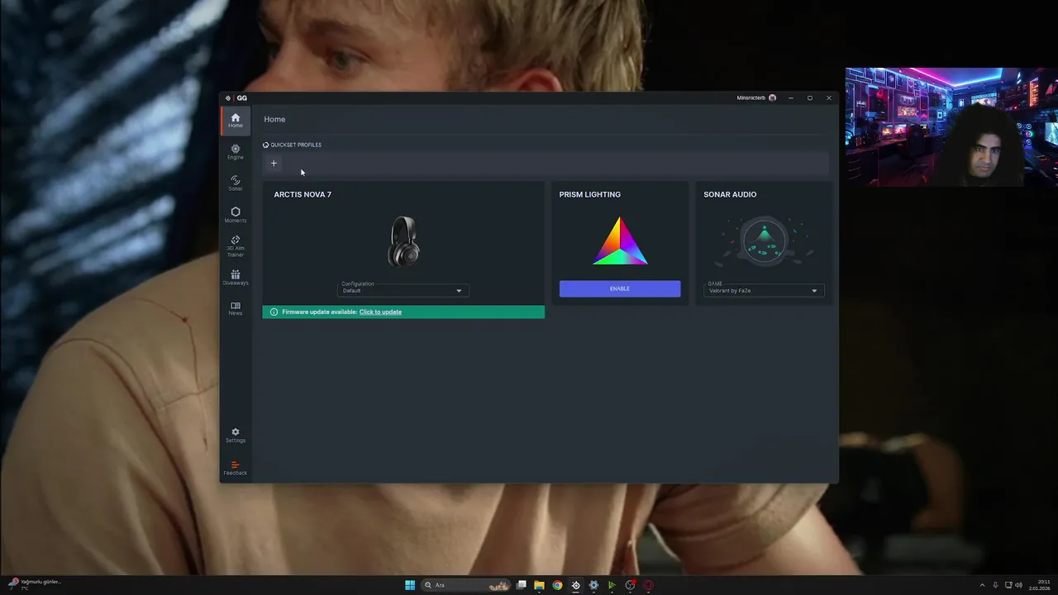Open the OBS icon with red badge
Viewport: 1058px width, 595px height.
click(x=630, y=585)
